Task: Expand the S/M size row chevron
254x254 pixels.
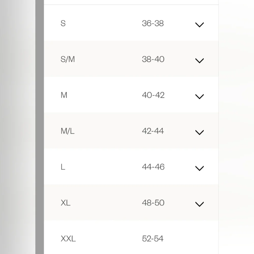Action: coord(199,61)
